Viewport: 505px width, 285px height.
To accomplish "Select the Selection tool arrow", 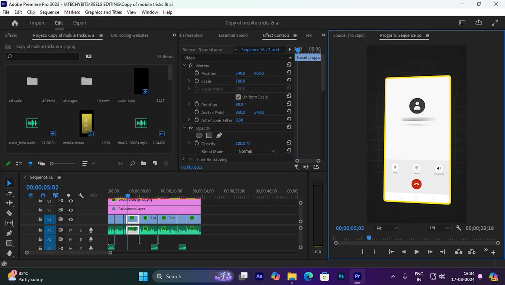I will pos(10,183).
